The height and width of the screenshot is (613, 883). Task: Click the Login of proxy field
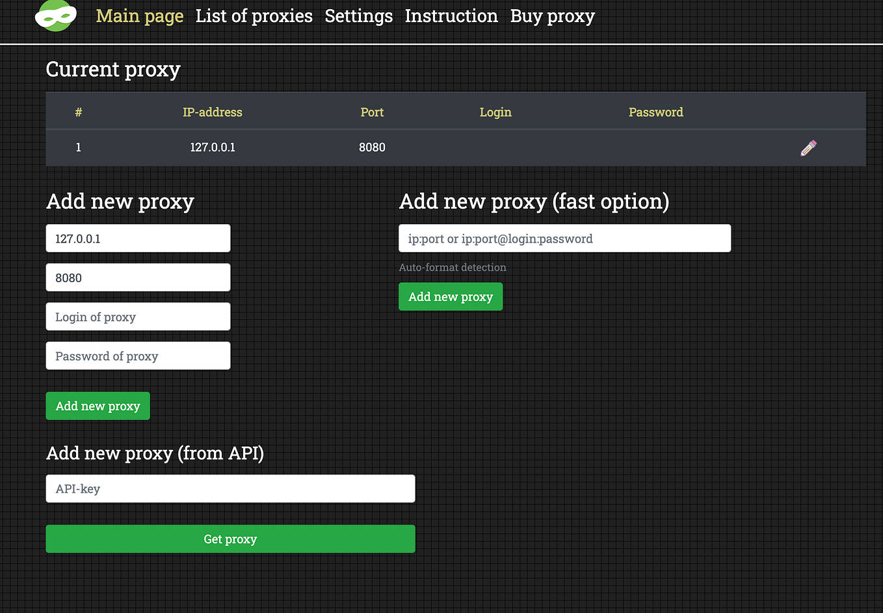pos(138,317)
